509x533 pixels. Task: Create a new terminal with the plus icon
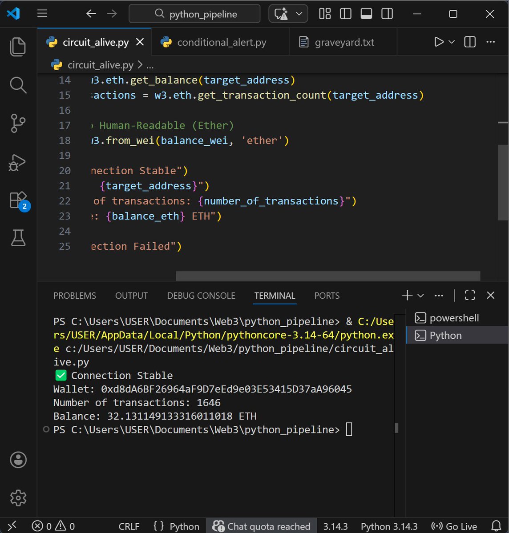click(407, 295)
